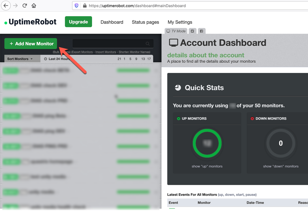The width and height of the screenshot is (308, 211).
Task: Click the green UP MONITORS status dot
Action: pyautogui.click(x=179, y=118)
